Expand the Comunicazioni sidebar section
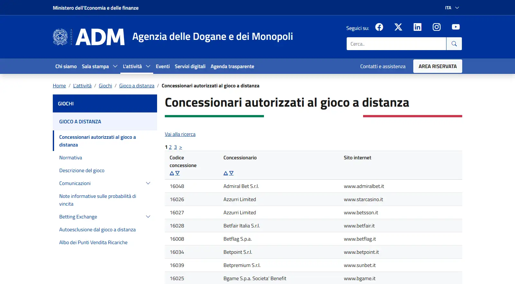The height and width of the screenshot is (284, 515). click(148, 183)
